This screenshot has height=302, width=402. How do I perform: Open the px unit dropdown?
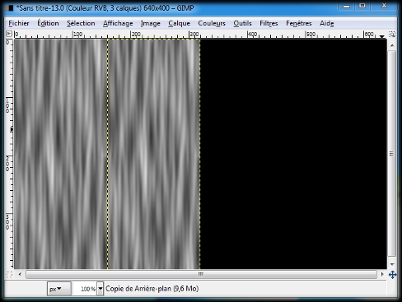58,289
